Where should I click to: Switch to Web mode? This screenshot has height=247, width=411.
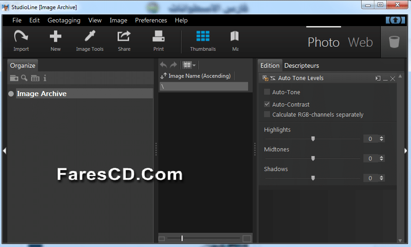click(x=360, y=42)
